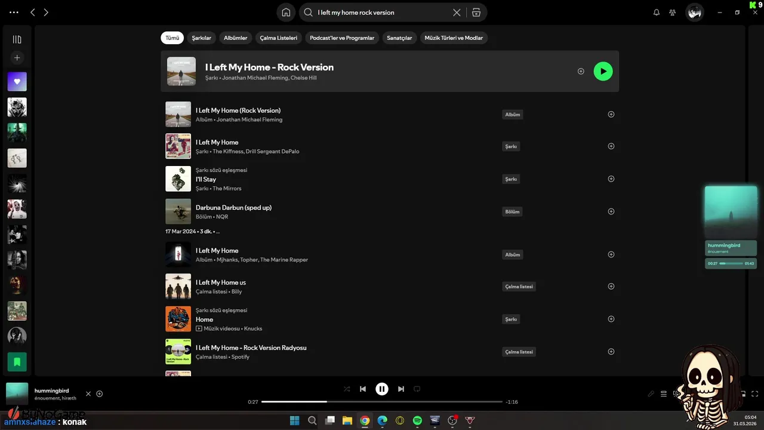Select the Şarkılar filter tab
Viewport: 764px width, 430px height.
coord(202,38)
